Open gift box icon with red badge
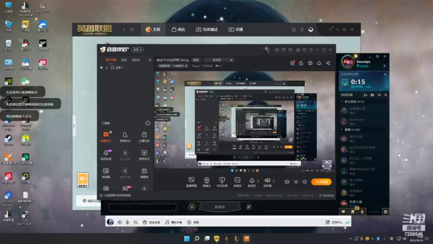 click(x=292, y=63)
